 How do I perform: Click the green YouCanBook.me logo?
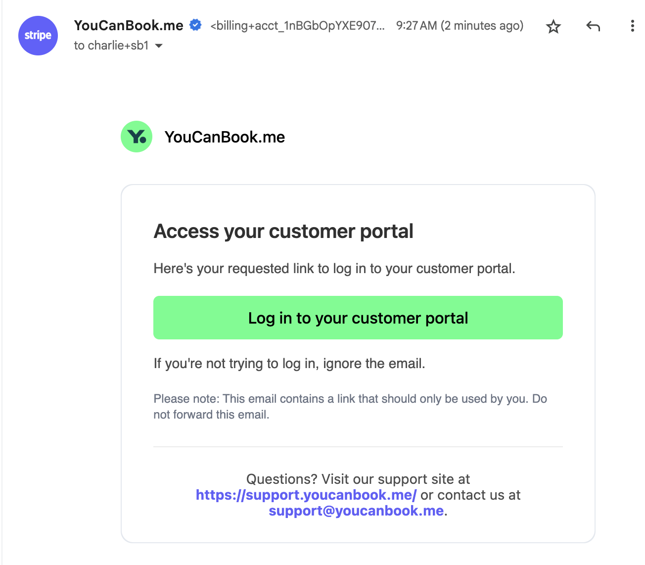136,137
